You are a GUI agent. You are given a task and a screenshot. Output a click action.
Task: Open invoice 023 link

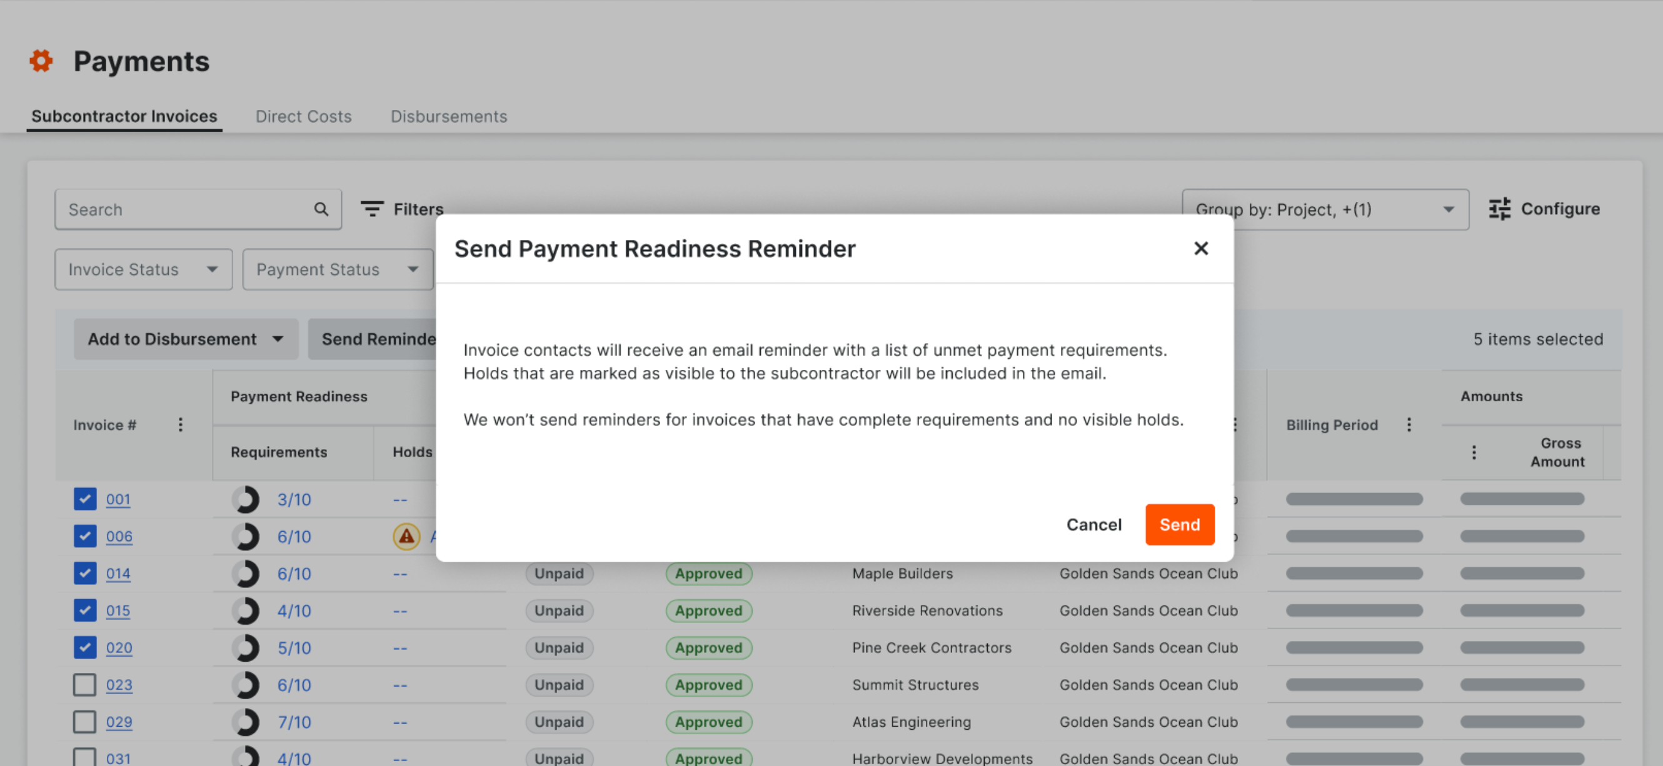click(x=119, y=685)
